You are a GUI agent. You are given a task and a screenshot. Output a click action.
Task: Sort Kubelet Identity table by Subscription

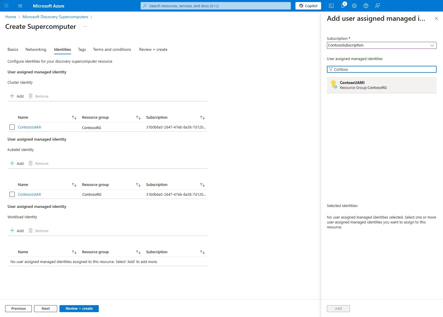pos(202,185)
